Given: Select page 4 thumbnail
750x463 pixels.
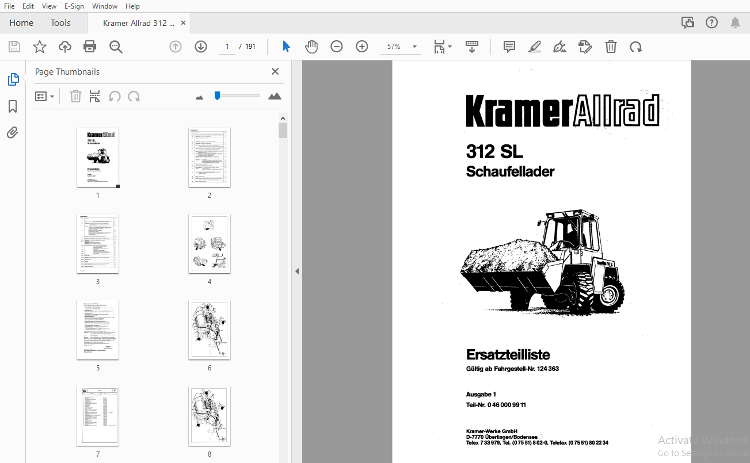Looking at the screenshot, I should [x=210, y=244].
